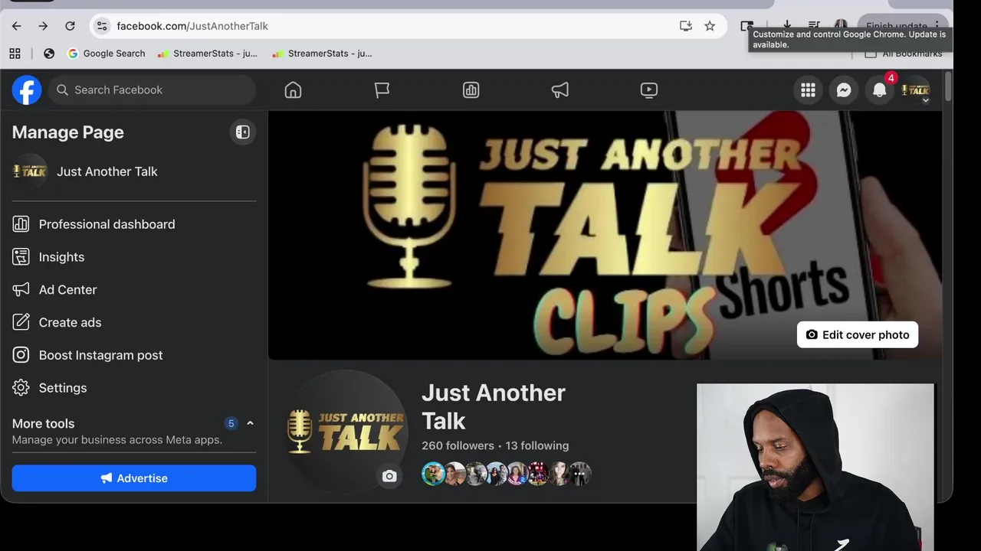Focus the Search Facebook field
This screenshot has width=981, height=551.
153,90
